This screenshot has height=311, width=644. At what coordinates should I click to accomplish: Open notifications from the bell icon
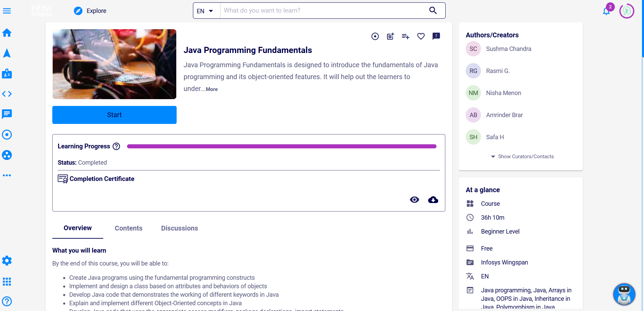coord(606,11)
